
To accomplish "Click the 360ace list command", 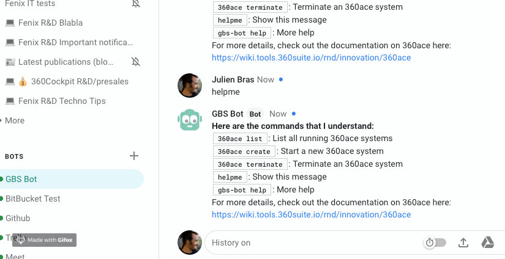I will pyautogui.click(x=240, y=139).
